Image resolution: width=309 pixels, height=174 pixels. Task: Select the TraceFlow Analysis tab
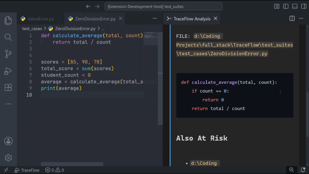192,19
